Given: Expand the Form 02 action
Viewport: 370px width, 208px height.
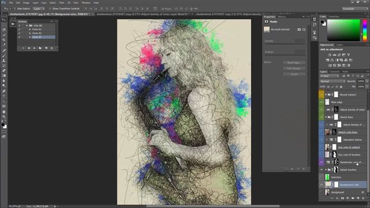Looking at the screenshot, I should tap(29, 34).
